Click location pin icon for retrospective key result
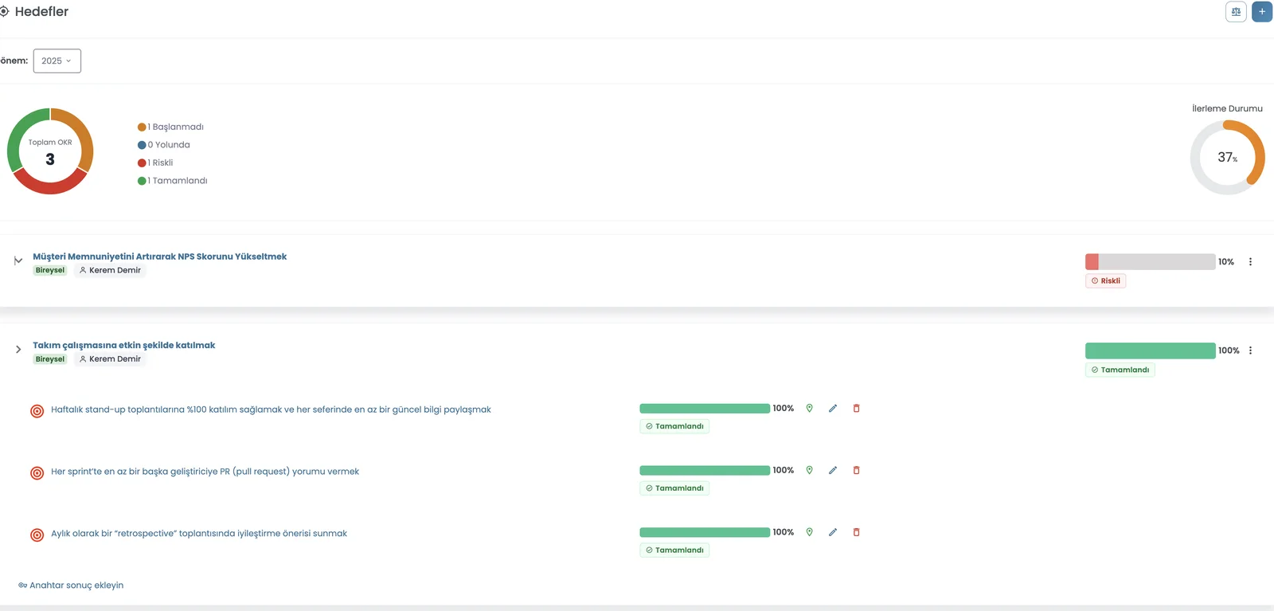Image resolution: width=1274 pixels, height=611 pixels. click(x=810, y=533)
